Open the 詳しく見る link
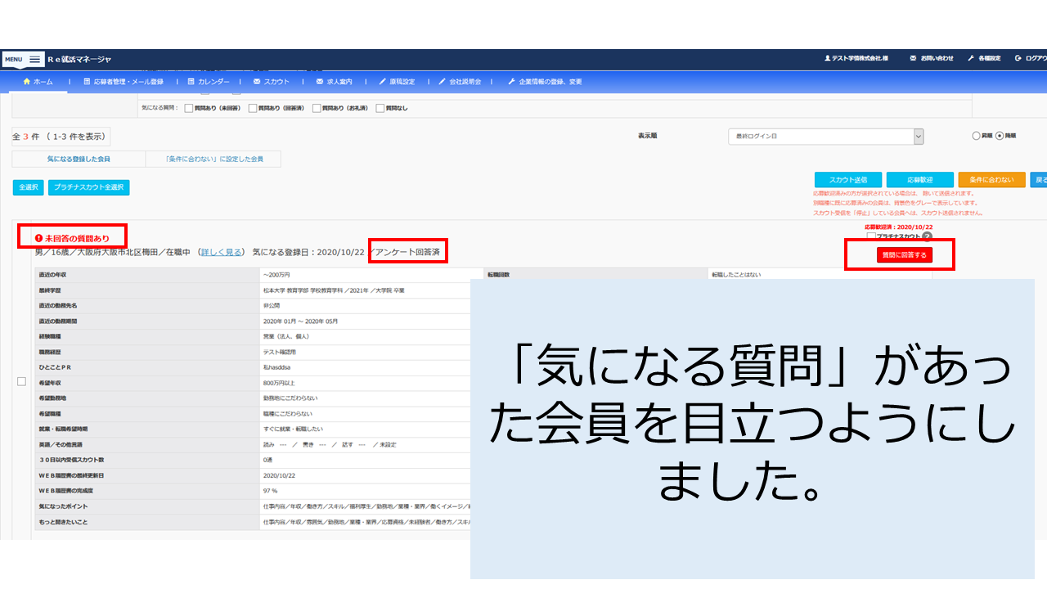This screenshot has height=589, width=1047. pos(222,252)
